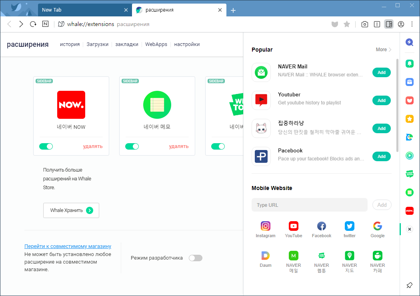420x296 pixels.
Task: Open user profile icon
Action: [x=401, y=24]
